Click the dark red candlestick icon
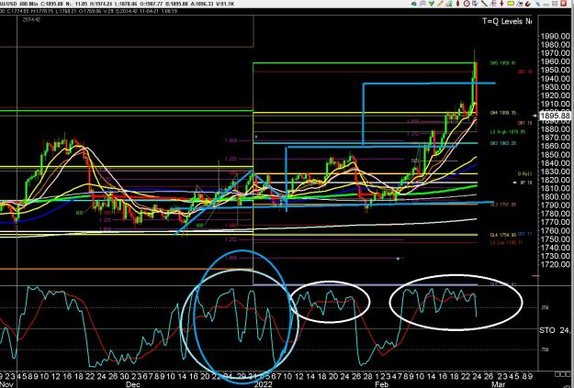This screenshot has width=574, height=388. tap(458, 4)
